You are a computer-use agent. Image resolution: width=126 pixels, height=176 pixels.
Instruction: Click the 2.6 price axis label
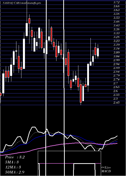point(115,91)
